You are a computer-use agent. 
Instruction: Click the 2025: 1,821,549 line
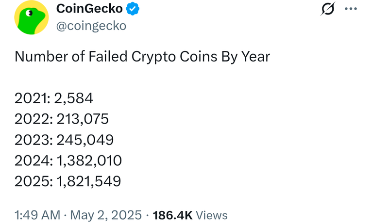(68, 181)
